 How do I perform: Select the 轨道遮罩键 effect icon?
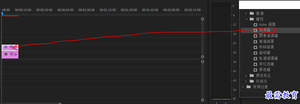coord(255,58)
